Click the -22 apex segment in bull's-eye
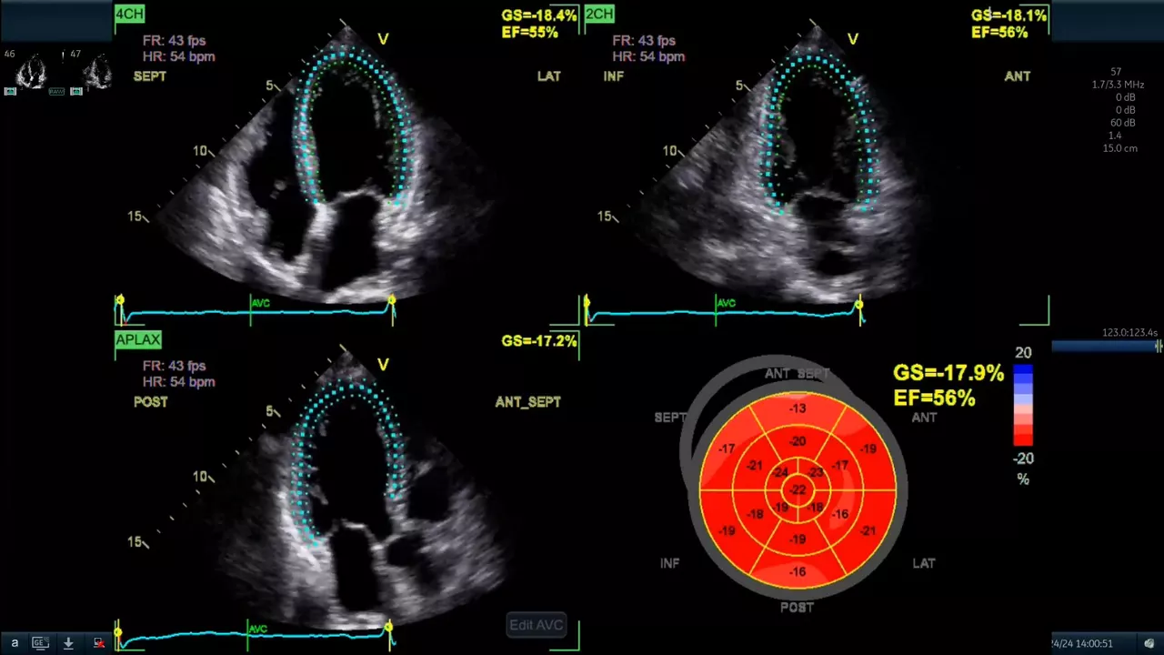 (x=798, y=490)
